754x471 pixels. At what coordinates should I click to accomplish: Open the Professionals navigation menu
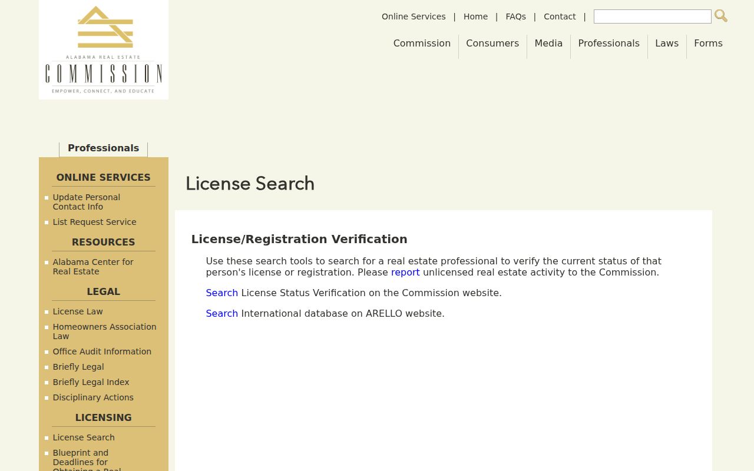tap(609, 44)
